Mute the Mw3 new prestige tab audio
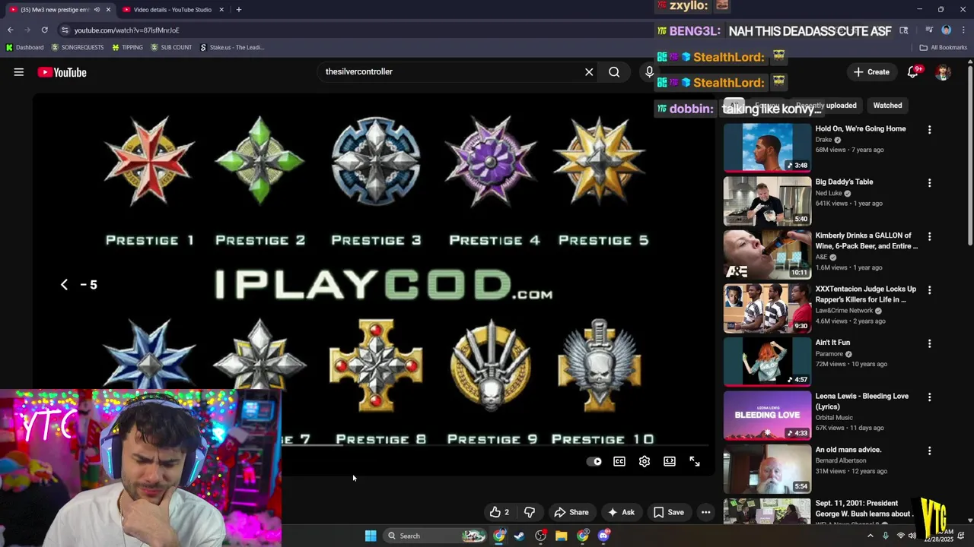This screenshot has height=547, width=974. point(97,10)
